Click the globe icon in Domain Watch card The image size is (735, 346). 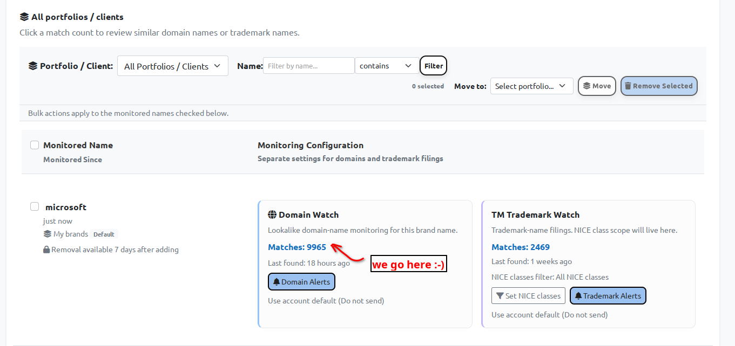272,214
